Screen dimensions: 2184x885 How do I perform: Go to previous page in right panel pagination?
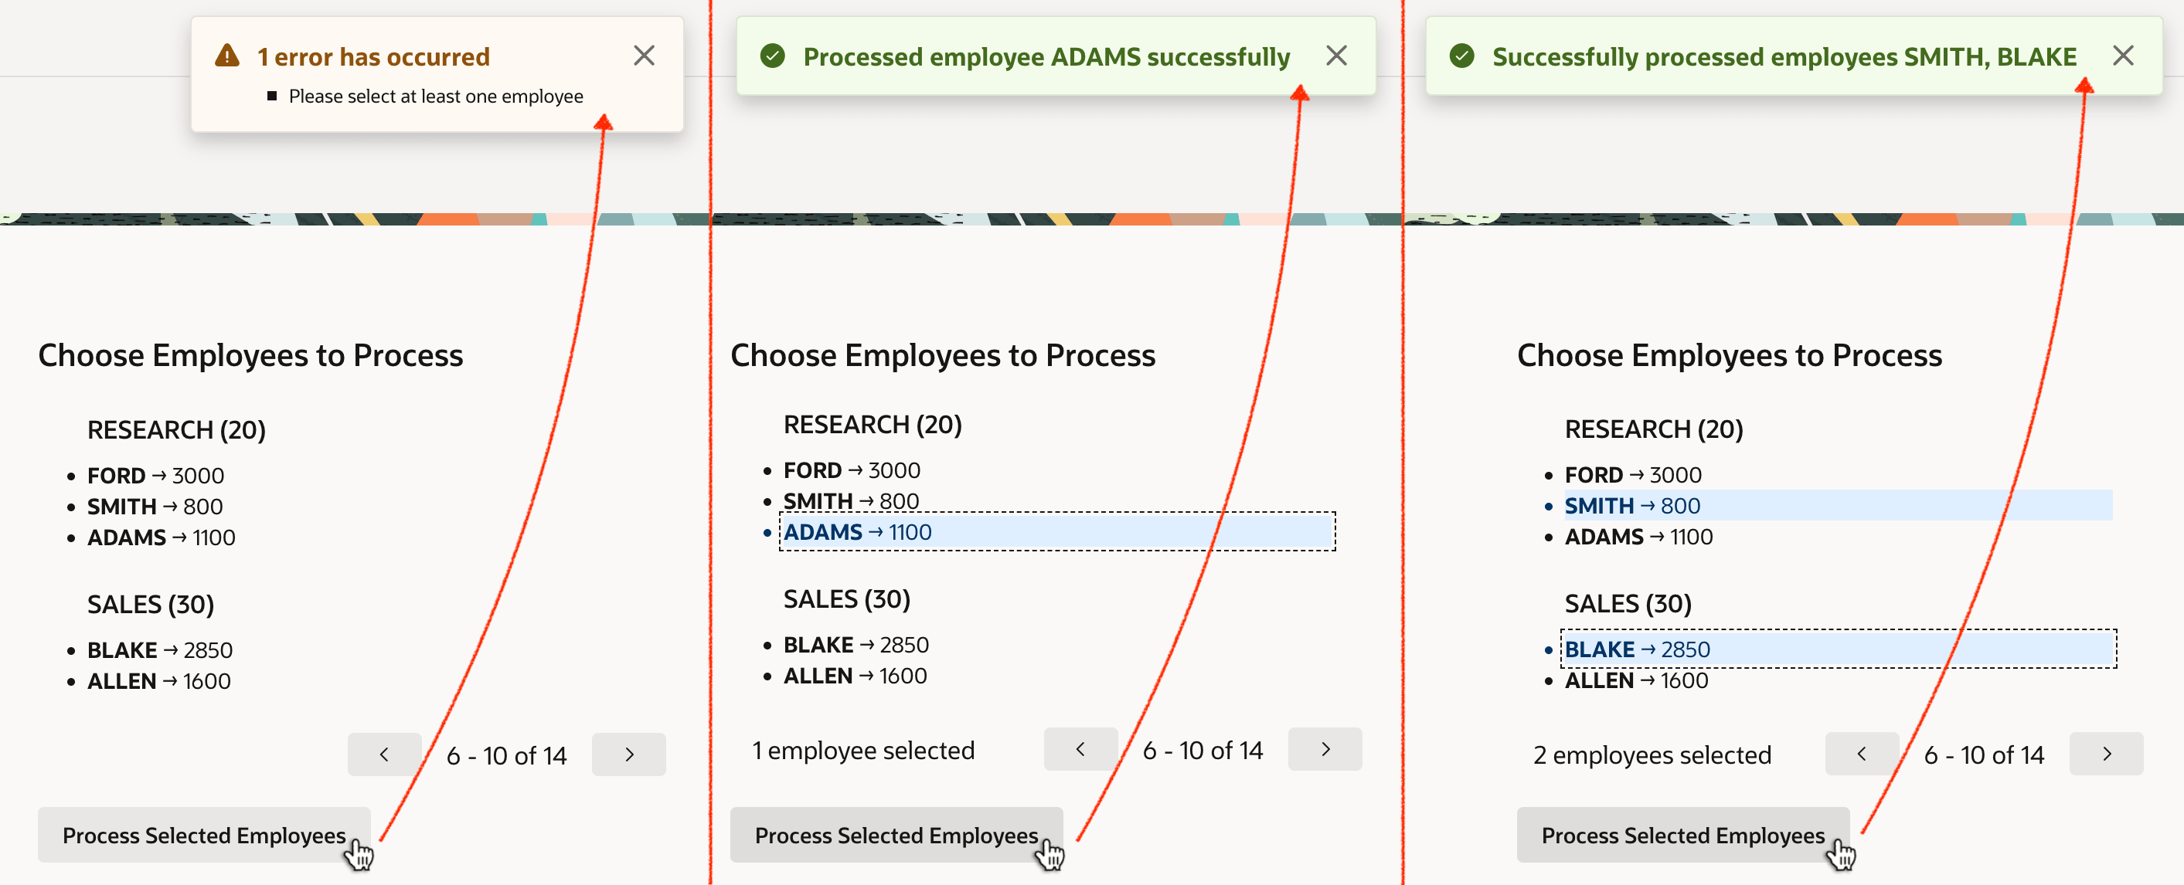coord(1862,754)
